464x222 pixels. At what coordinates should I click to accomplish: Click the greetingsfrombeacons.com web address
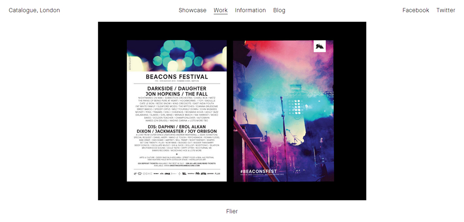(x=185, y=165)
